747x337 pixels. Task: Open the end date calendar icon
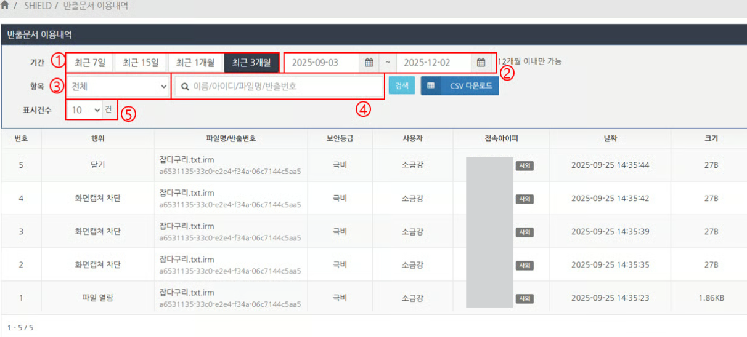click(x=481, y=63)
